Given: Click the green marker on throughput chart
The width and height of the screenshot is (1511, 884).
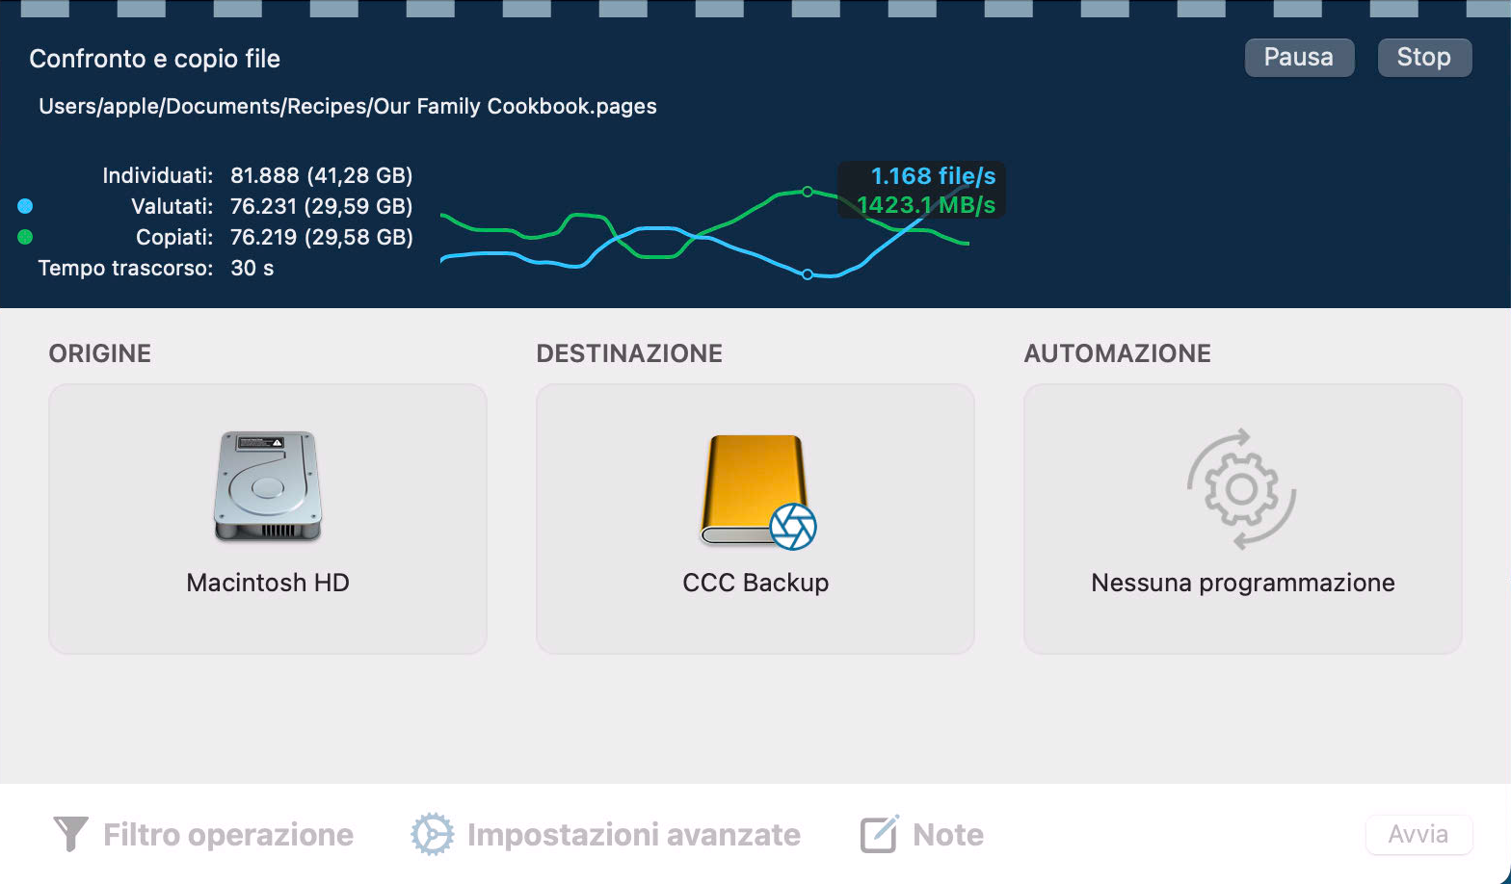Looking at the screenshot, I should pyautogui.click(x=808, y=192).
